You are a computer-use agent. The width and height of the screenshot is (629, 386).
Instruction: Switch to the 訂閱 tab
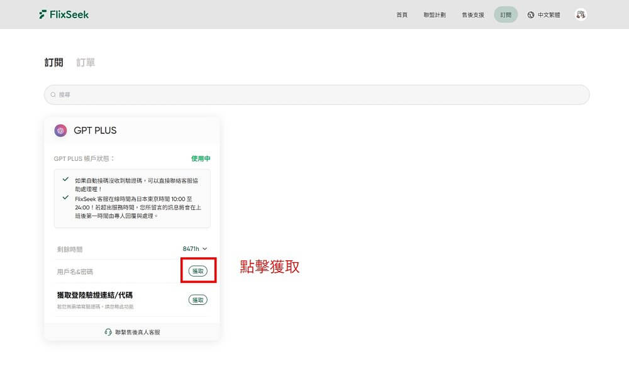pos(53,62)
